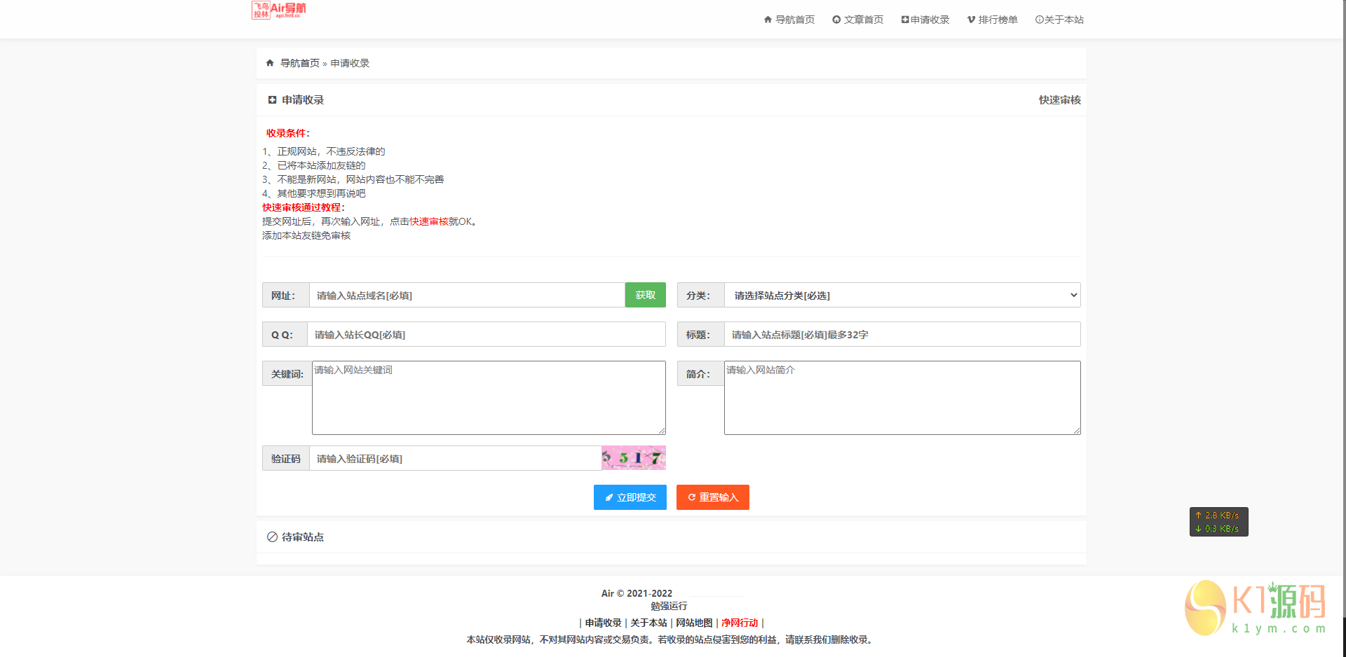Image resolution: width=1346 pixels, height=657 pixels.
Task: Click the Air导航 logo
Action: 280,11
